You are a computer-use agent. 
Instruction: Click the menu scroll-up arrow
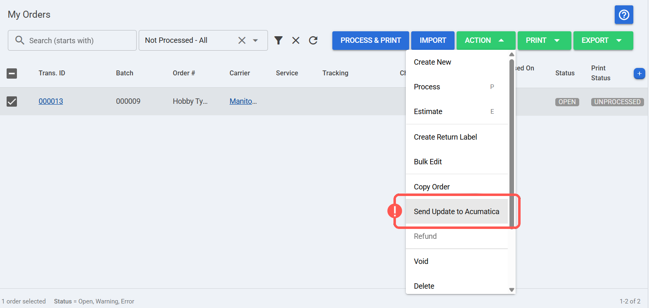pyautogui.click(x=512, y=54)
